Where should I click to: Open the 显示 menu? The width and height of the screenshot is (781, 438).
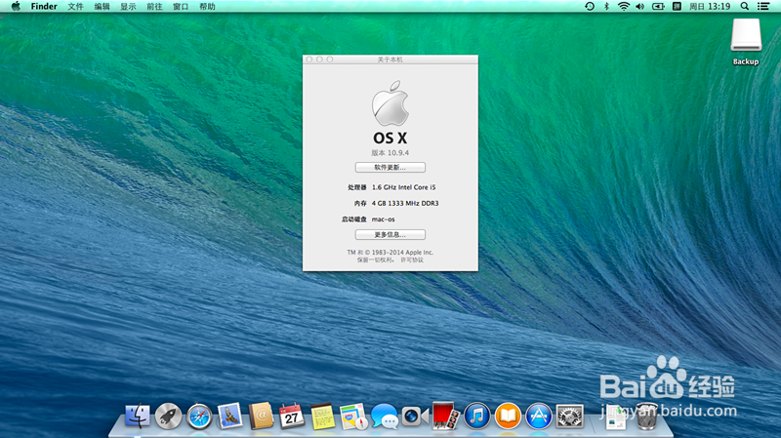point(128,7)
